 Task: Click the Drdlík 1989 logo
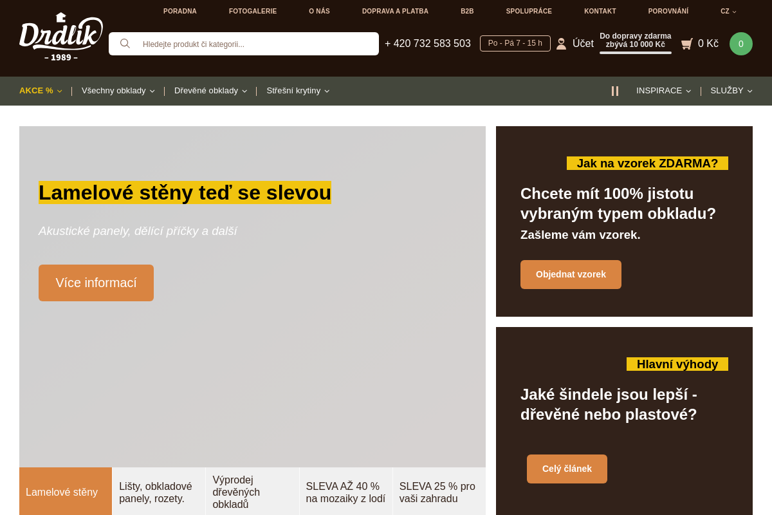click(x=61, y=37)
